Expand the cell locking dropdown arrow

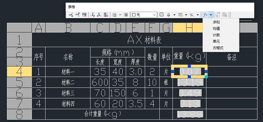(186, 15)
